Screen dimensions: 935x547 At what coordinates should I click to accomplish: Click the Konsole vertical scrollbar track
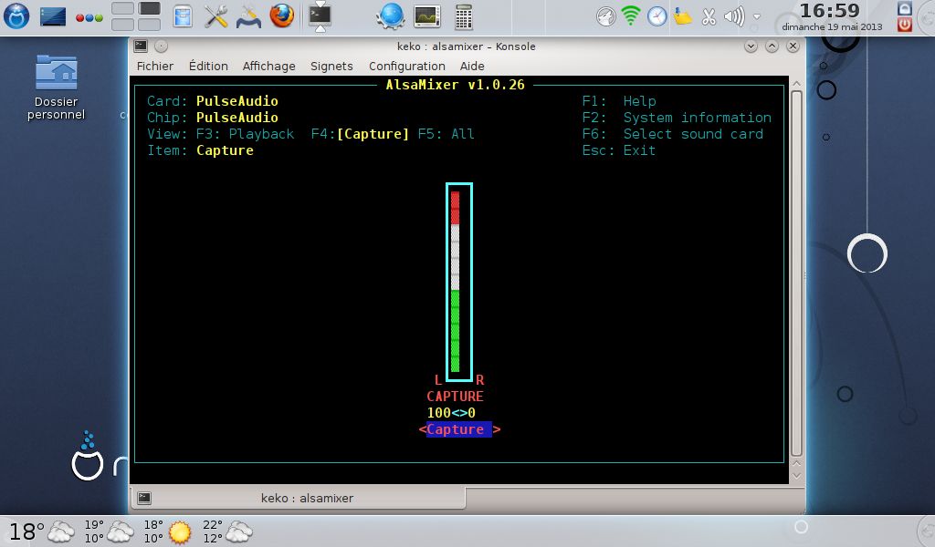tap(796, 273)
